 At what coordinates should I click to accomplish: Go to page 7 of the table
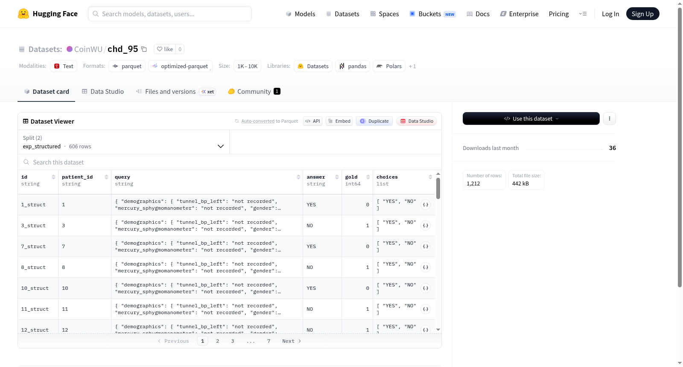coord(269,341)
